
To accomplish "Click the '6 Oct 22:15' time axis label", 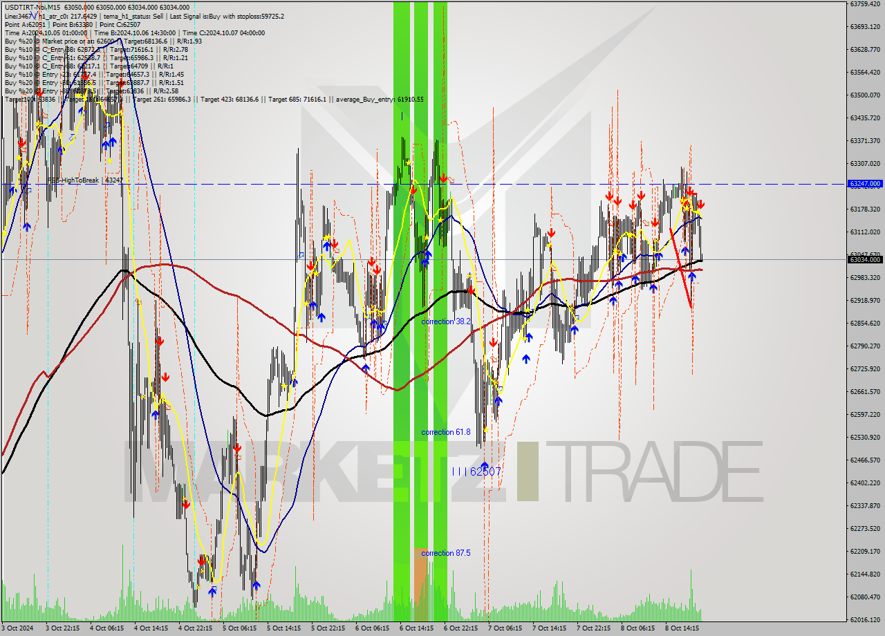I will (x=461, y=628).
